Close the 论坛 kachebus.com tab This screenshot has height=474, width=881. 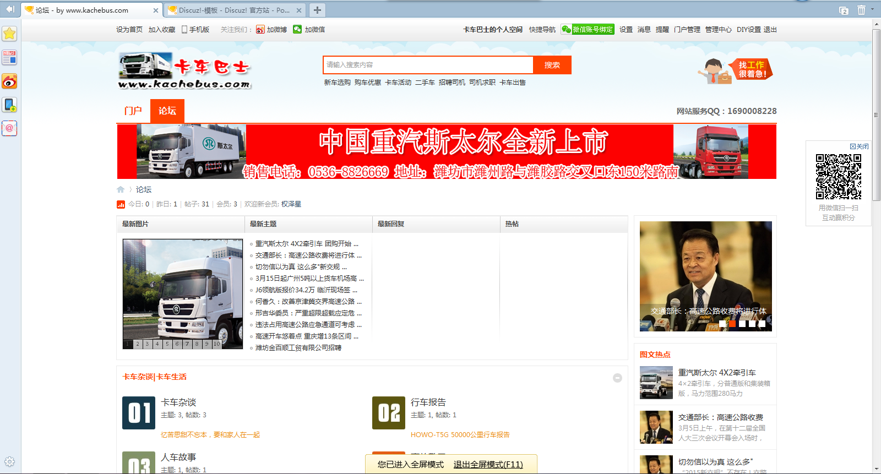pos(155,10)
